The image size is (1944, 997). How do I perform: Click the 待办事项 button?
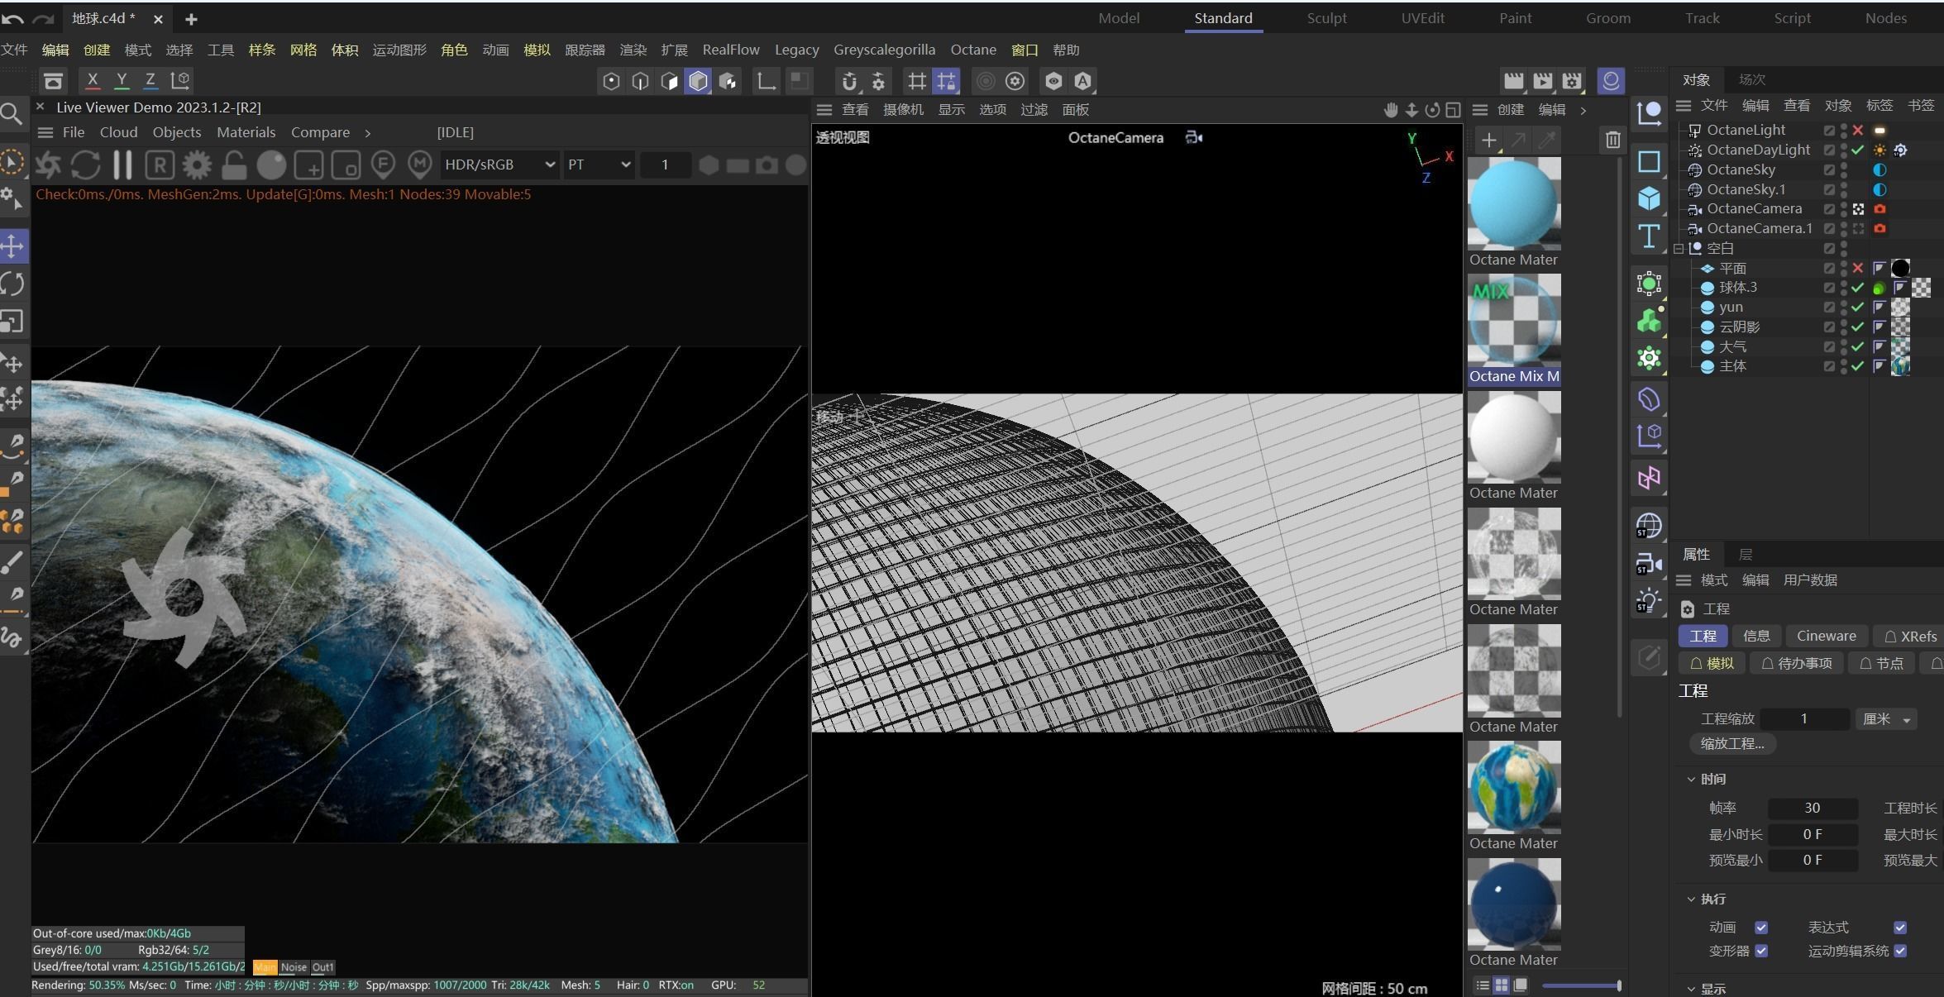pos(1796,663)
